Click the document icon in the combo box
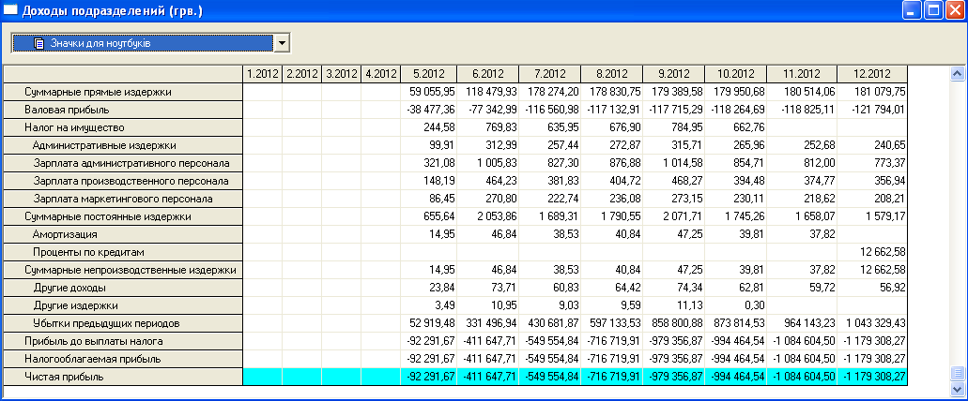 [39, 44]
